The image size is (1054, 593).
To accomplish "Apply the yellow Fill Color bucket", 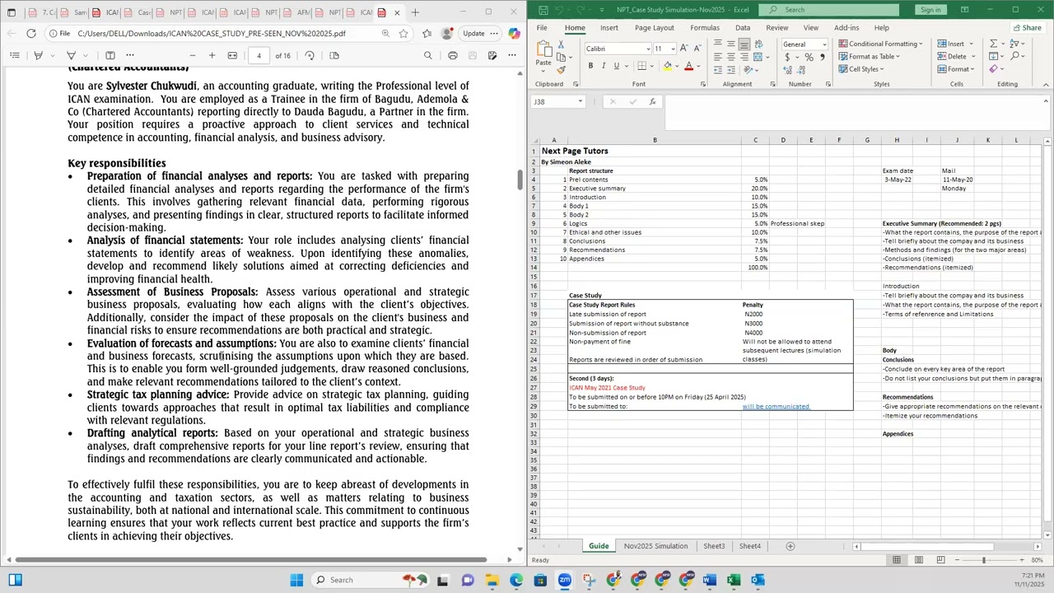I will (667, 66).
